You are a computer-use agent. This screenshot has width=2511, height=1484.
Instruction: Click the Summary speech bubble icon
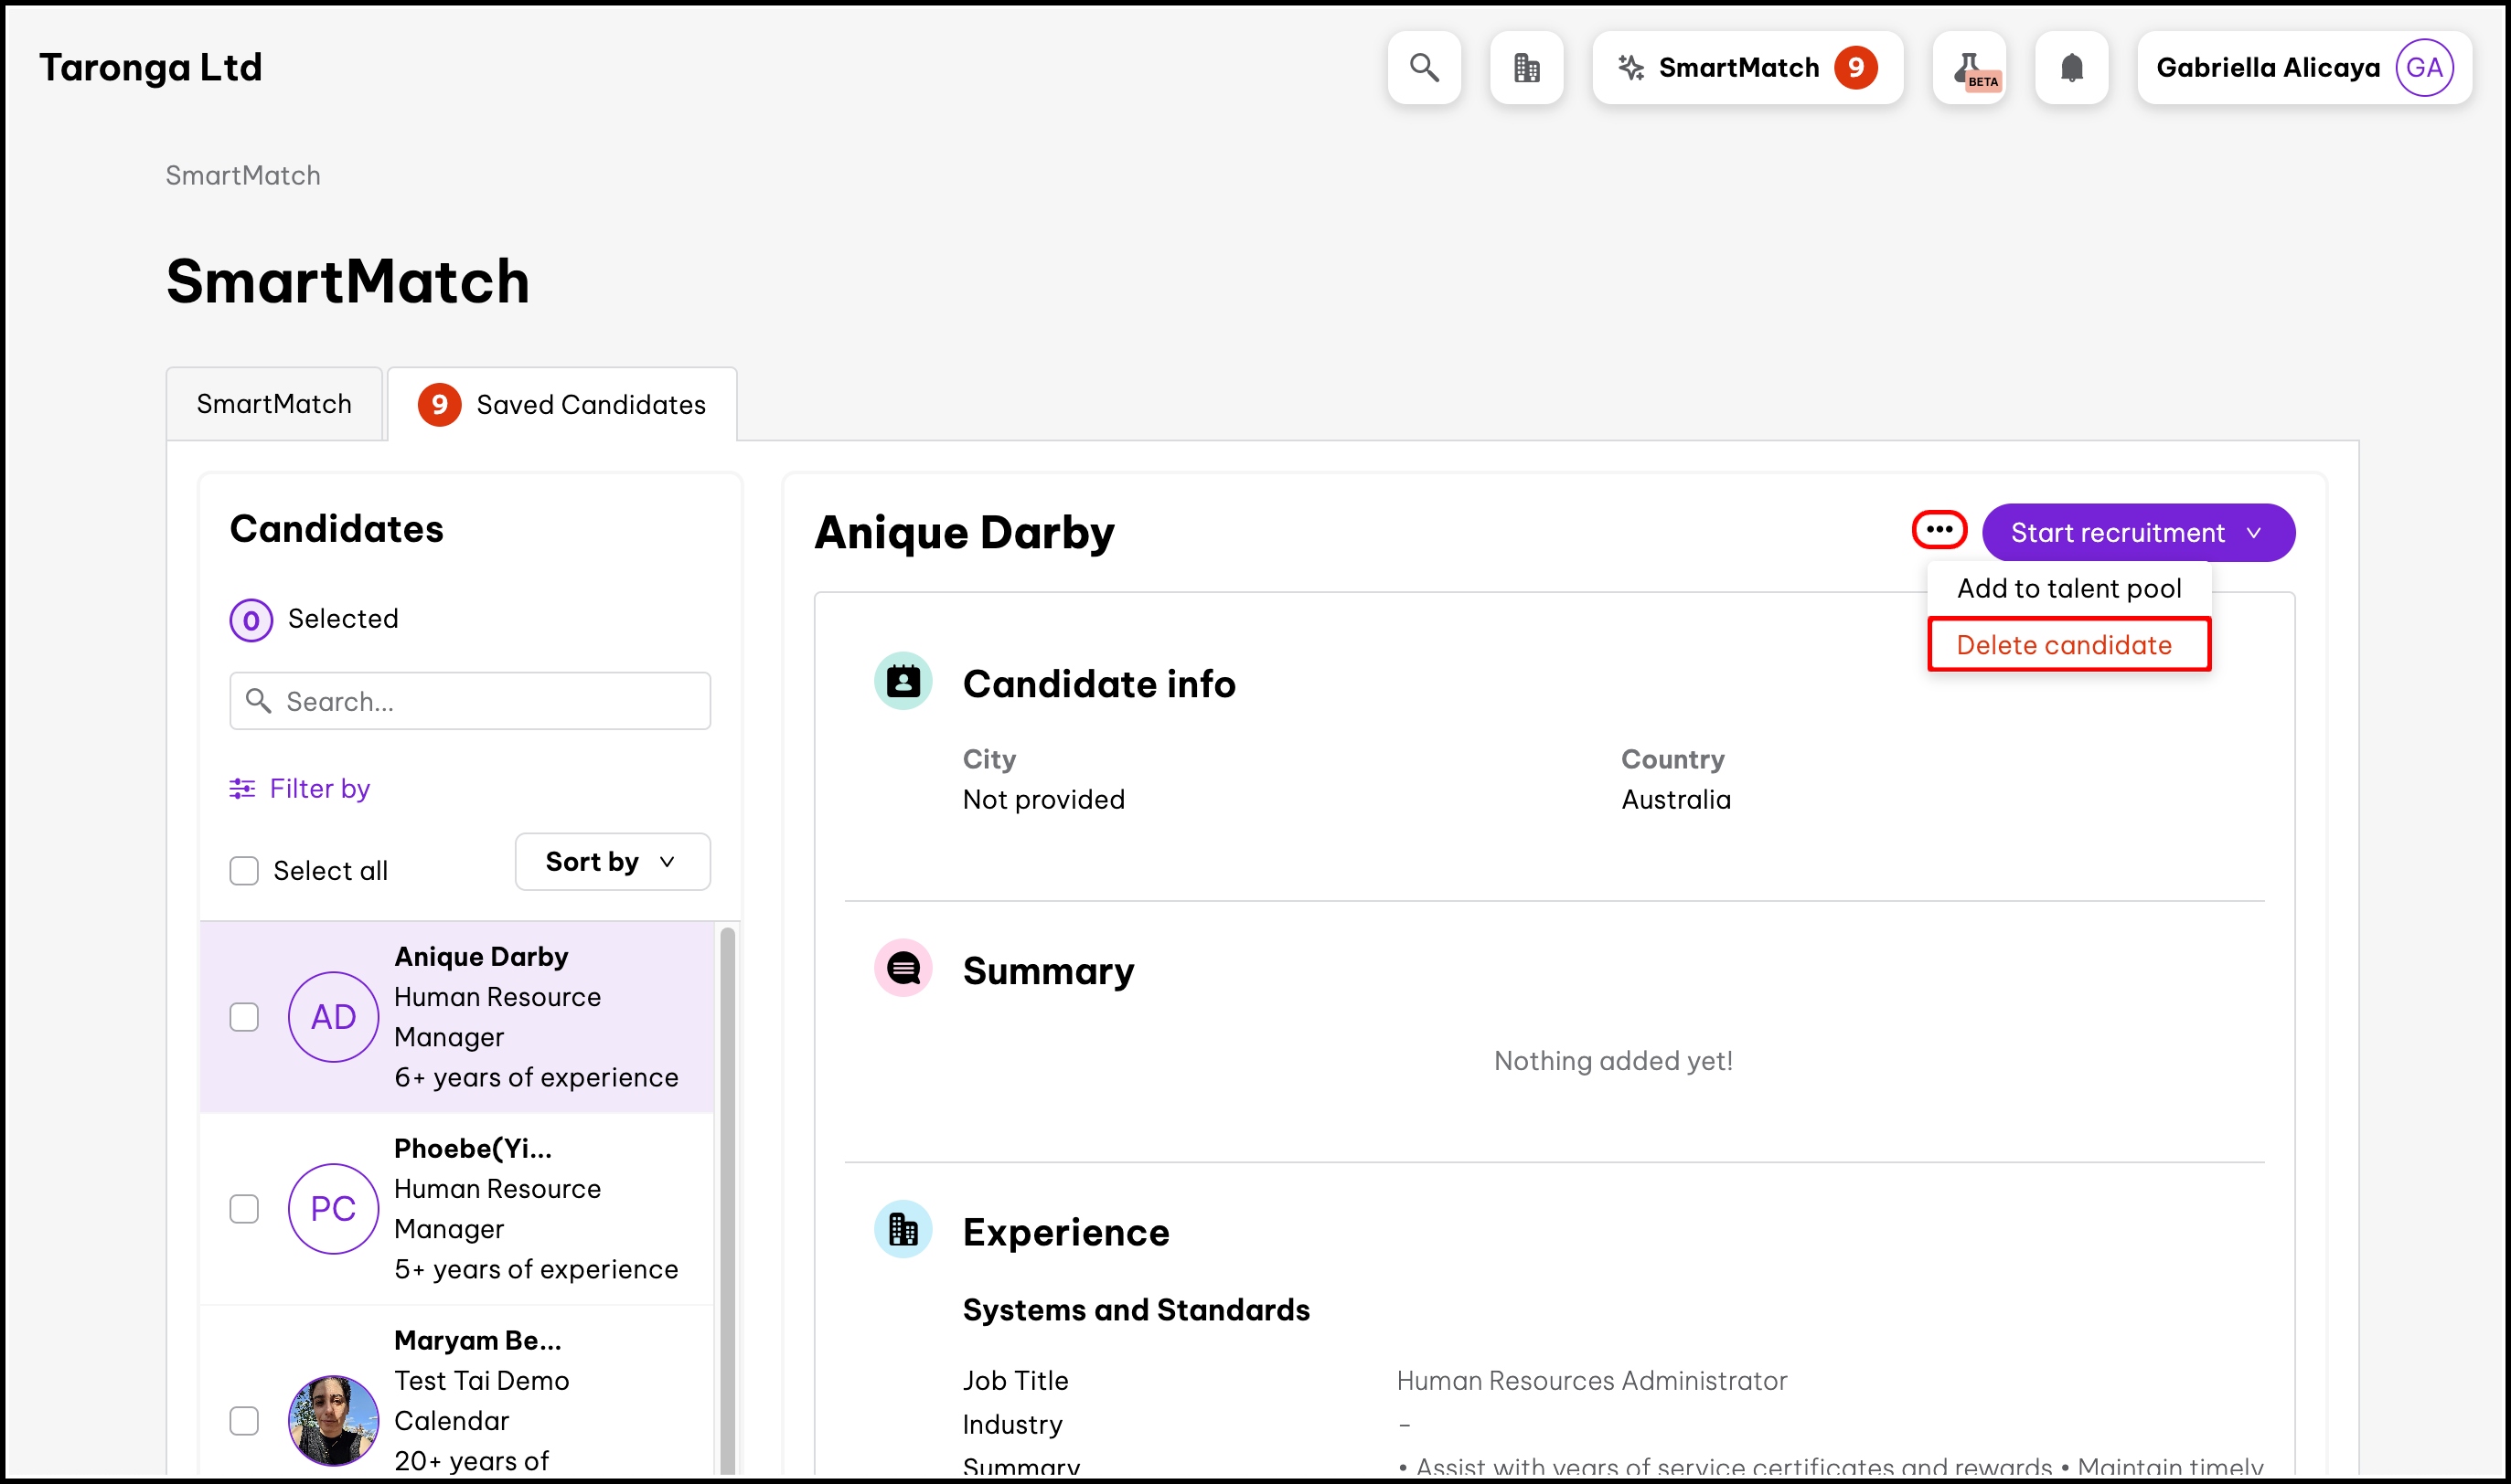(903, 969)
